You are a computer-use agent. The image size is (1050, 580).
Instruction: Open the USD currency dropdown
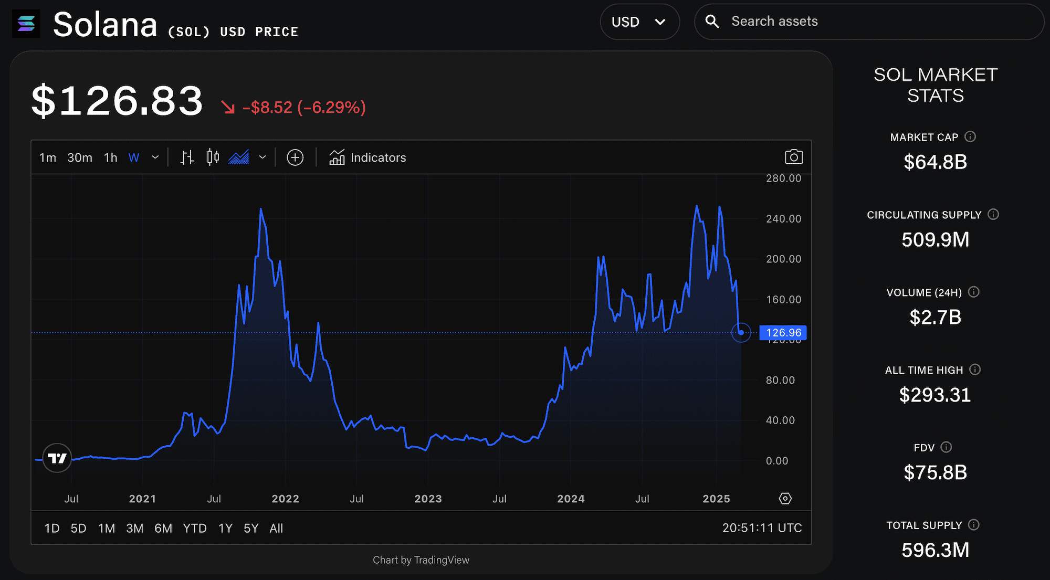tap(639, 22)
